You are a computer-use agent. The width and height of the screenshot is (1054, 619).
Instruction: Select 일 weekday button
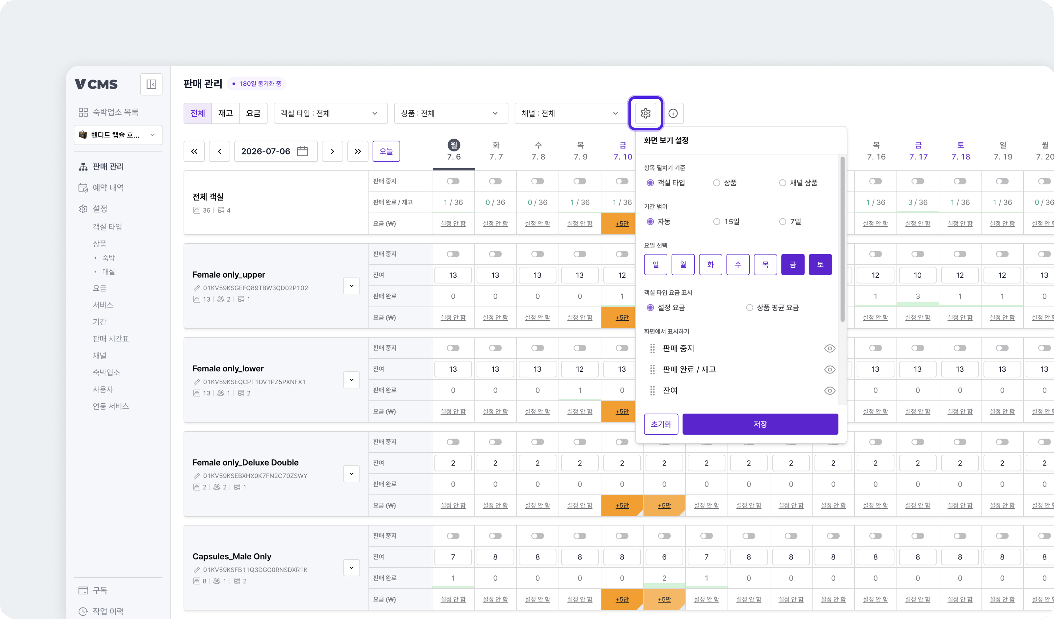655,264
